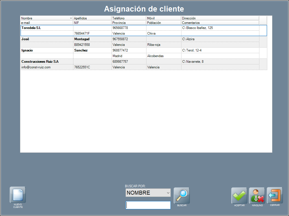Viewport: 289px width, 216px height.
Task: Click the Nuevo Cliente document icon
Action: 18,195
